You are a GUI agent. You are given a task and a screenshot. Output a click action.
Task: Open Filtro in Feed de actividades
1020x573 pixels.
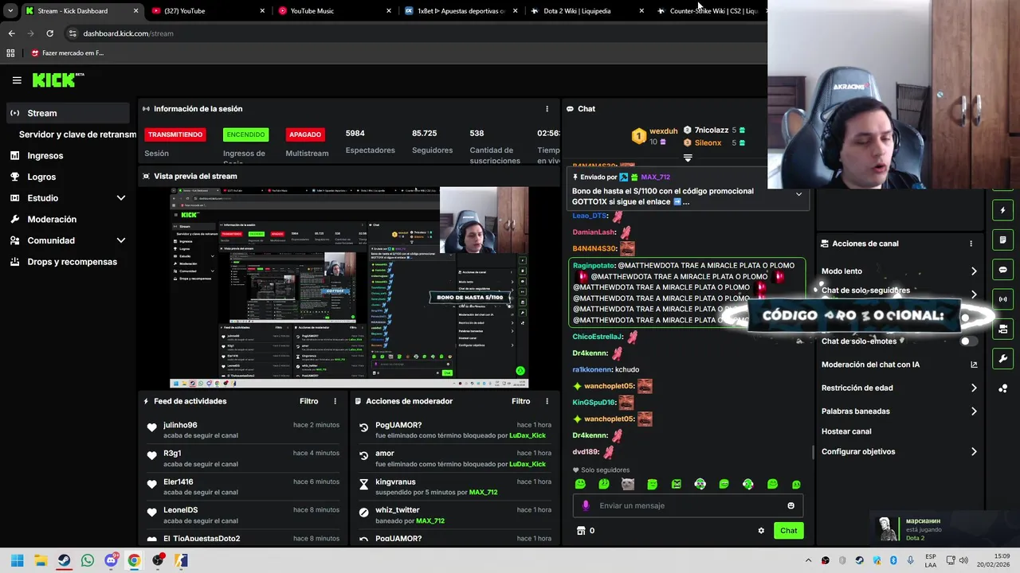click(308, 401)
